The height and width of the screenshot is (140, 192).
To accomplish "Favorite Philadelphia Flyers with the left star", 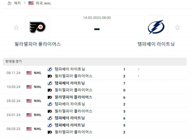I will pos(16,28).
